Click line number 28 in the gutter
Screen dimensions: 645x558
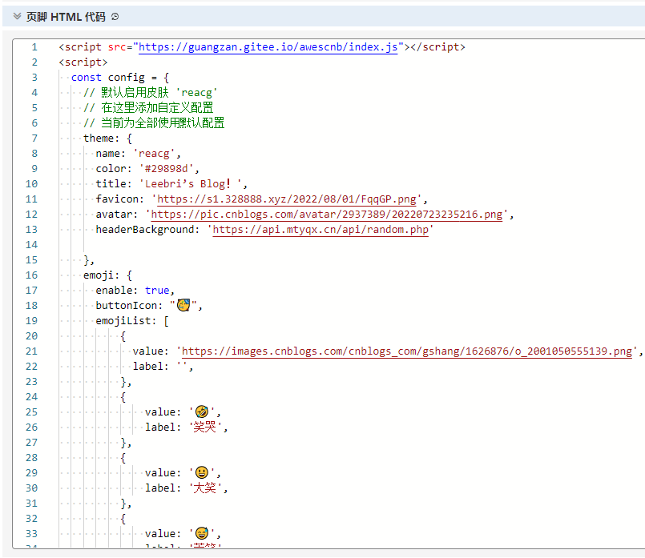pyautogui.click(x=32, y=458)
